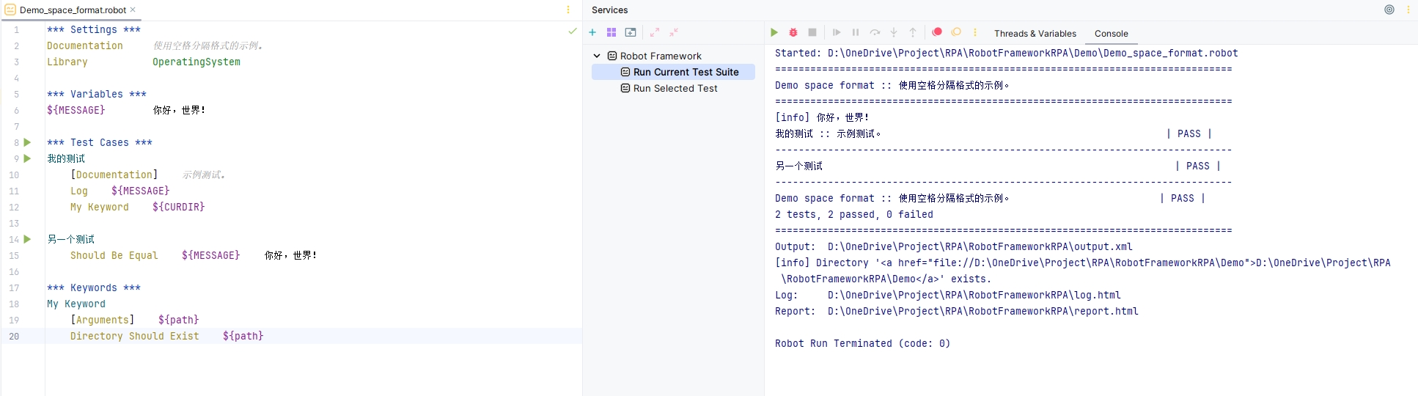
Task: Click the *** Test Cases *** header
Action: pyautogui.click(x=100, y=142)
